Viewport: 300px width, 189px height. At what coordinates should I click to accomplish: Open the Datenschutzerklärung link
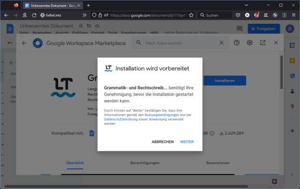tap(121, 119)
